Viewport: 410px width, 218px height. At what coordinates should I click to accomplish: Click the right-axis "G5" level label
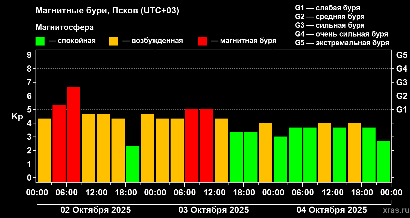(402, 55)
